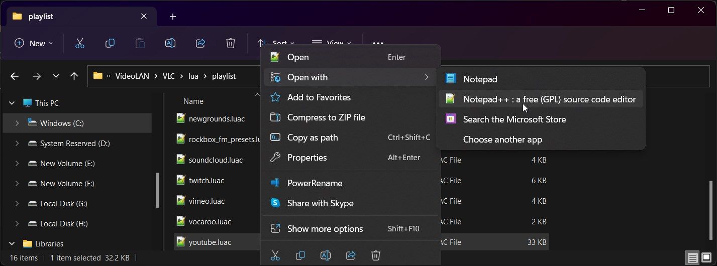Go up one folder level arrow
Image resolution: width=717 pixels, height=266 pixels.
coord(74,76)
